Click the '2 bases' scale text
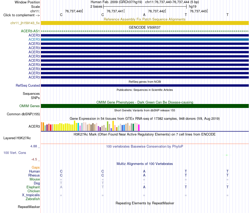This screenshot has width=249, height=213. (x=96, y=7)
